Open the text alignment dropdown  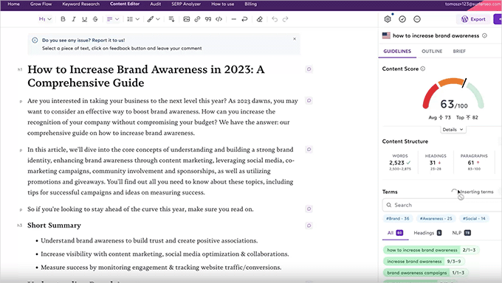[x=113, y=19]
